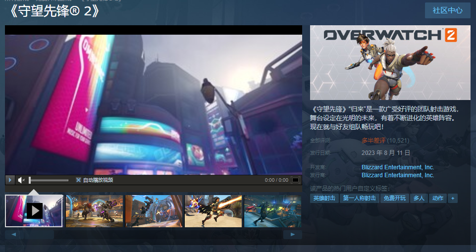Select the 免费开玩 tag
The width and height of the screenshot is (476, 252).
(x=395, y=199)
